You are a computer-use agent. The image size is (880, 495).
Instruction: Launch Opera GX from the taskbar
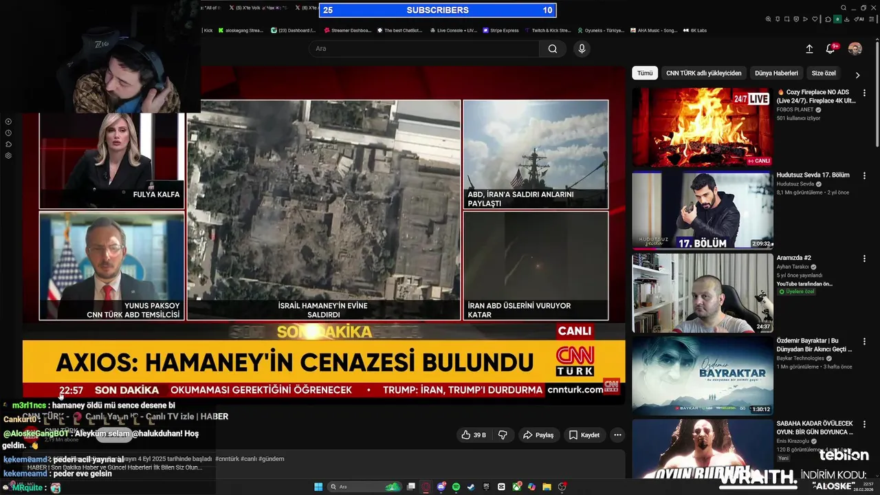coord(426,487)
